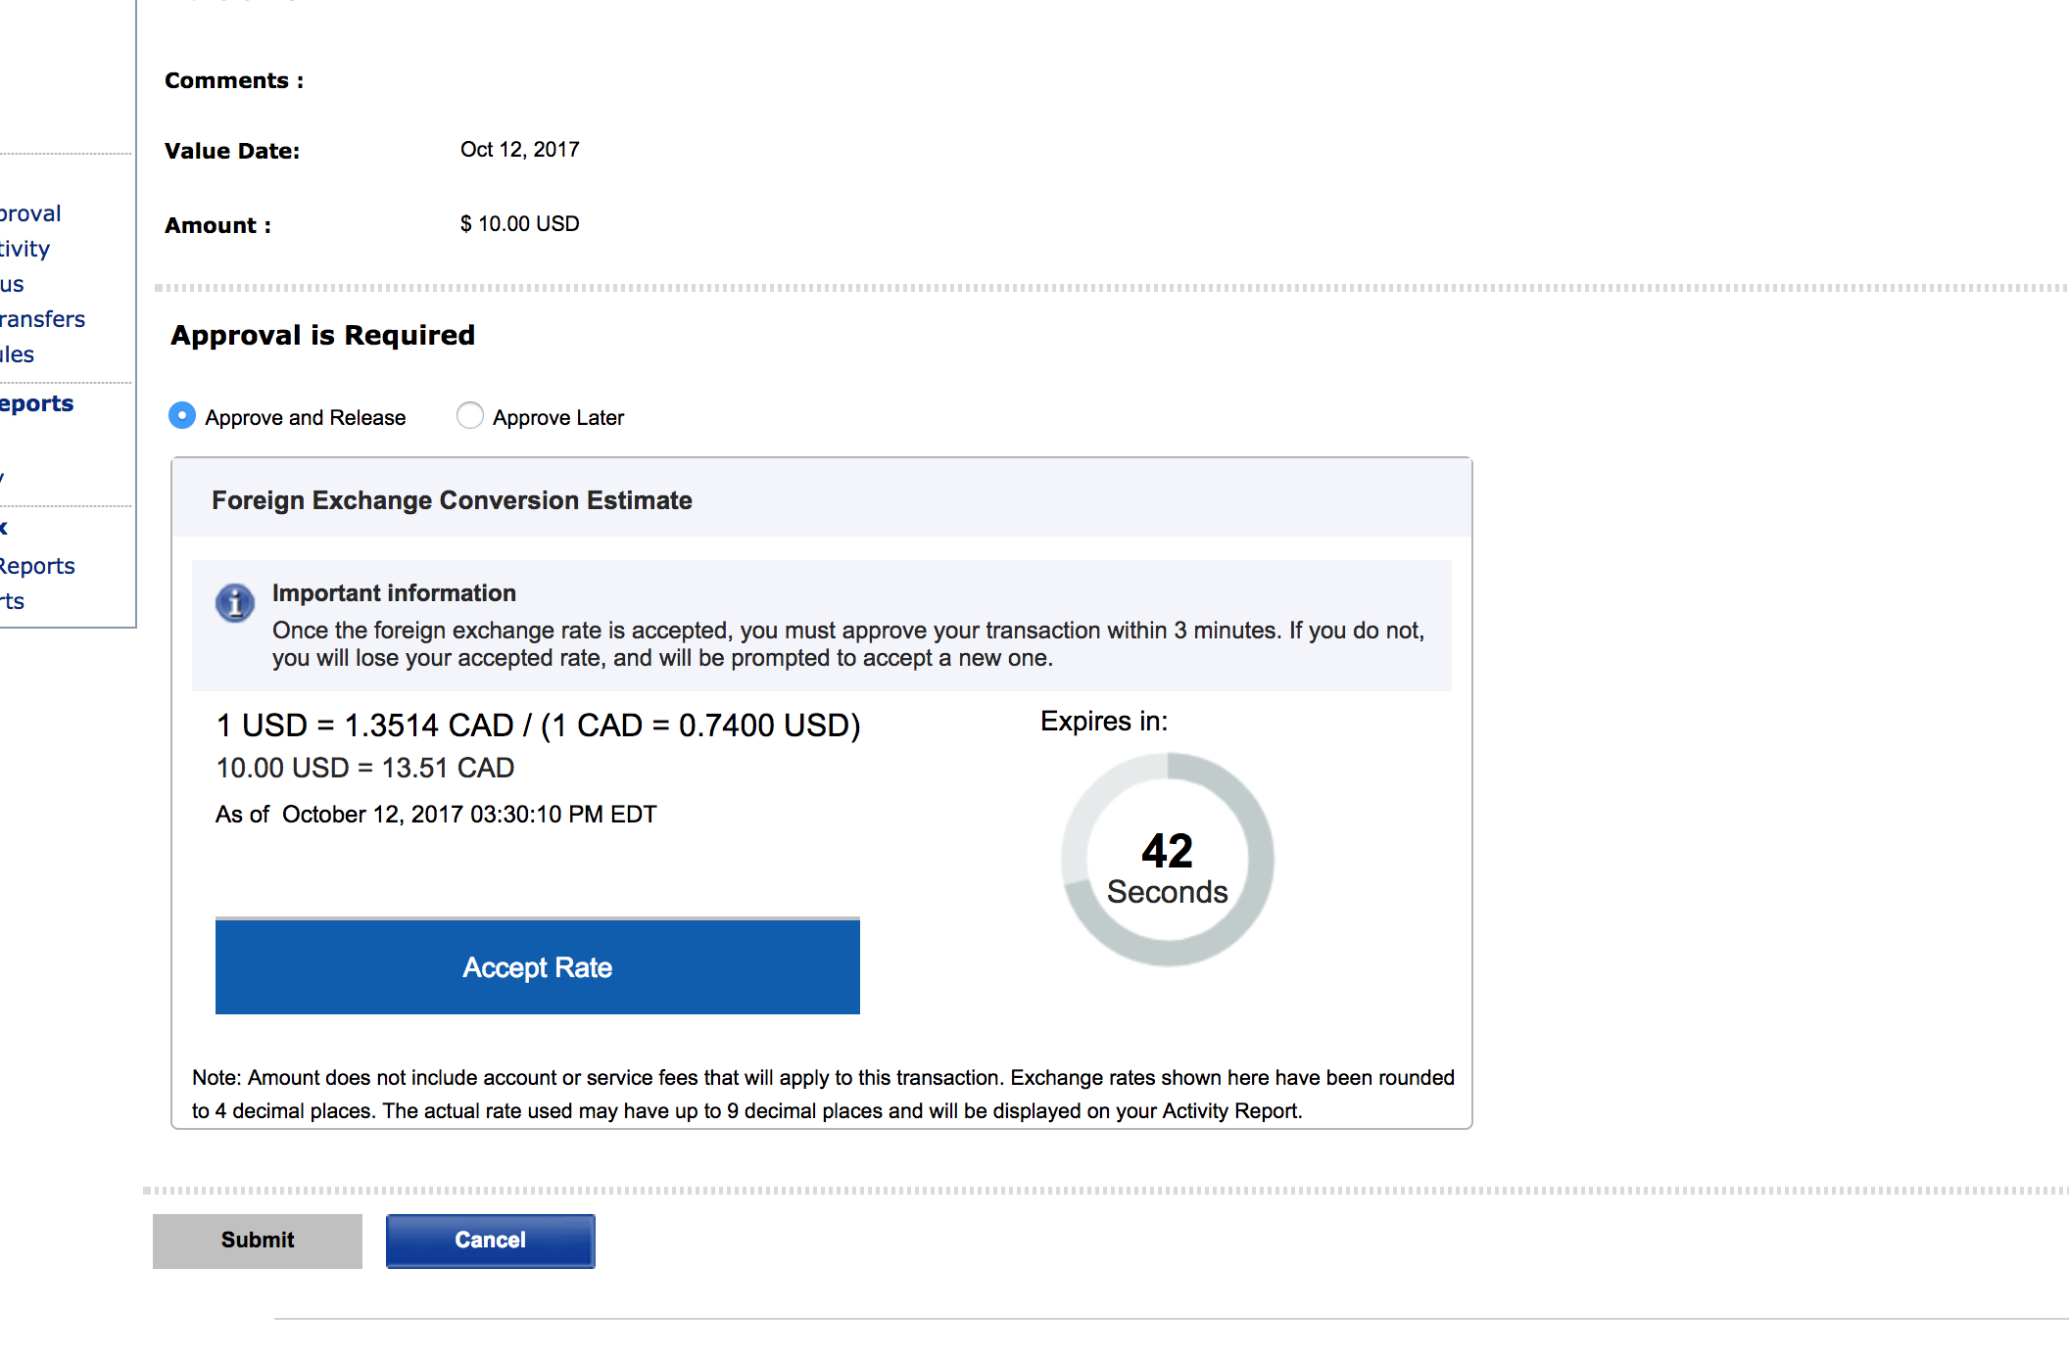Click the blue Cancel button
Viewport: 2069px width, 1359px height.
(x=490, y=1241)
